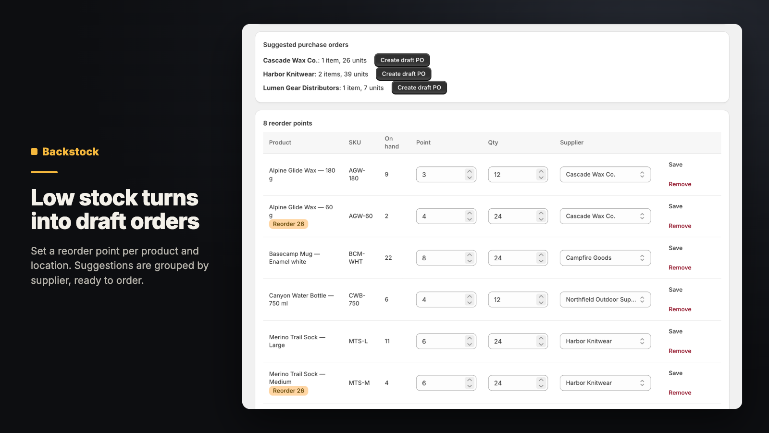Open Campfire Goods supplier dropdown
769x433 pixels.
point(605,258)
